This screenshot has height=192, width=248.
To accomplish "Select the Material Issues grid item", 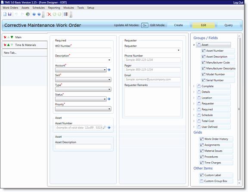I will click(x=216, y=151).
